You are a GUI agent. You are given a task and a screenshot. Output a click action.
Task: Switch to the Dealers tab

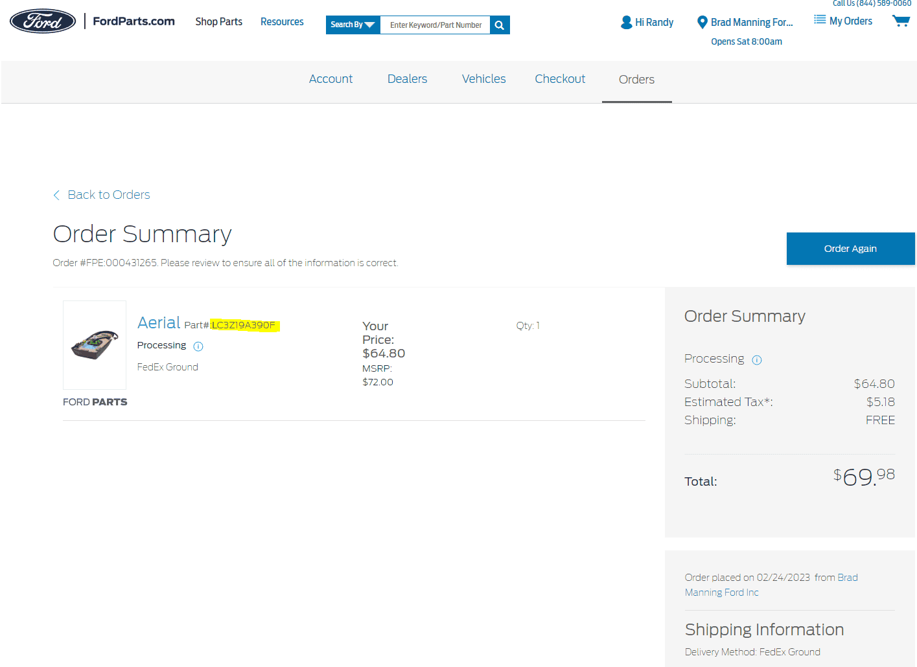(407, 79)
